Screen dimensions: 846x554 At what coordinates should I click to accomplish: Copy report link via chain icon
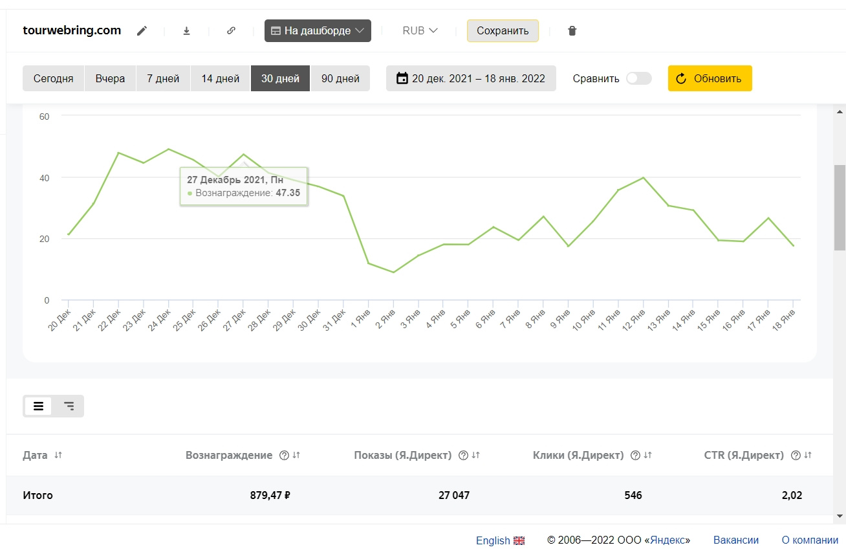coord(231,31)
